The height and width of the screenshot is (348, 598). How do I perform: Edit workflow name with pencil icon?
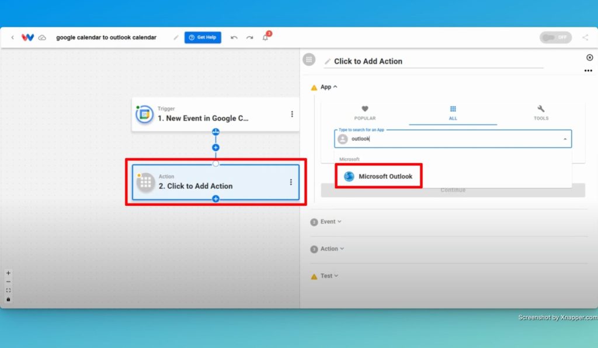176,37
